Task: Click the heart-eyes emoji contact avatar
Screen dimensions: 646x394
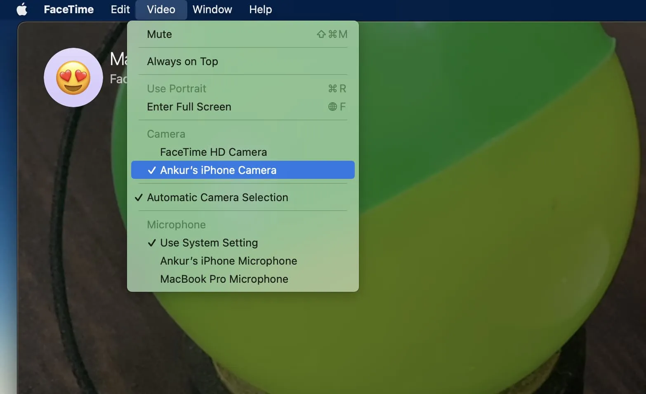Action: (73, 77)
